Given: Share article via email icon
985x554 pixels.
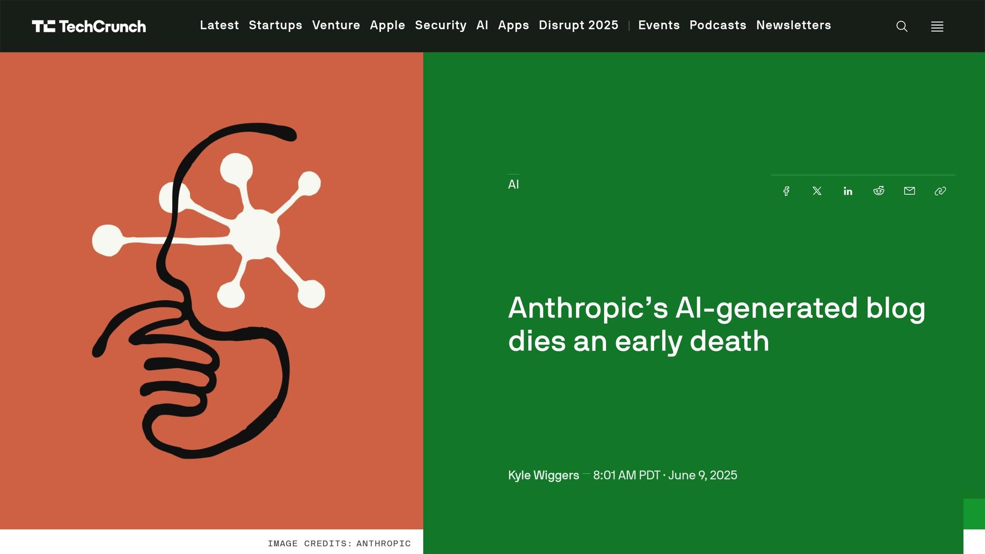Looking at the screenshot, I should tap(909, 191).
